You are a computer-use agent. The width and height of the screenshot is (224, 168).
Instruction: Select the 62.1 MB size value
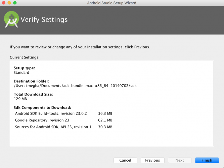[x=105, y=120]
